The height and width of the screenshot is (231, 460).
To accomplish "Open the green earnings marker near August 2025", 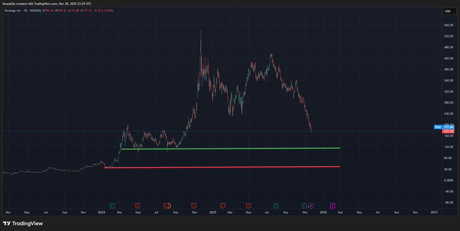I will (x=276, y=206).
